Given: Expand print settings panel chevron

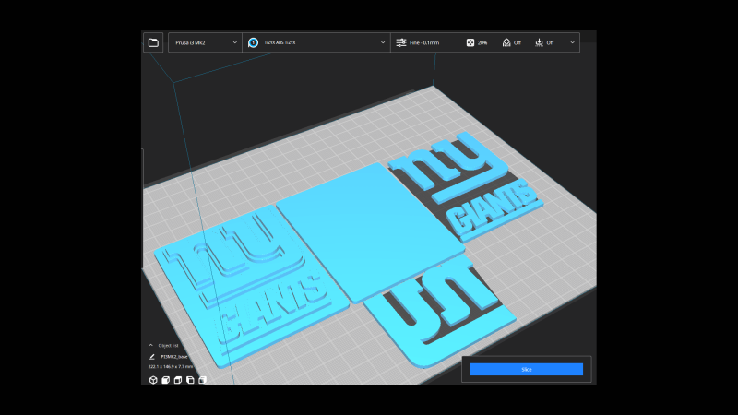Looking at the screenshot, I should [x=573, y=42].
